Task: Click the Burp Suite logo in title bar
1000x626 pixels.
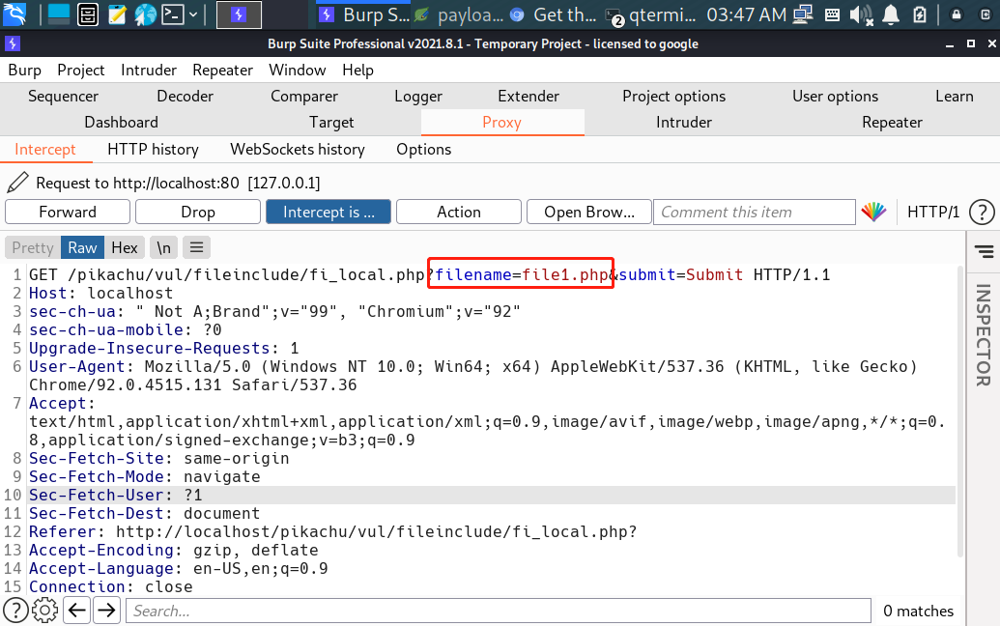Action: tap(13, 43)
